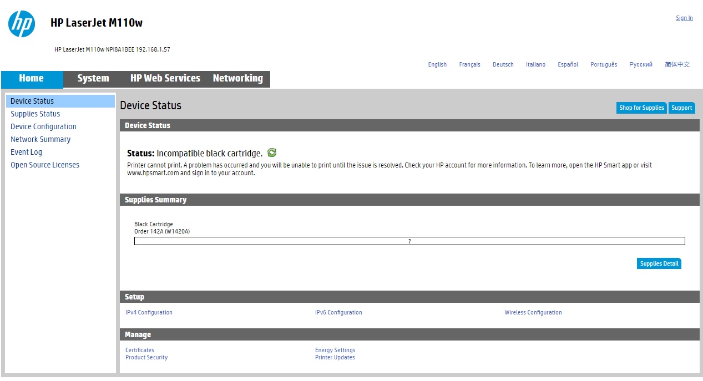The width and height of the screenshot is (703, 381).
Task: Click the 'Device Status' page heading
Action: click(x=151, y=105)
